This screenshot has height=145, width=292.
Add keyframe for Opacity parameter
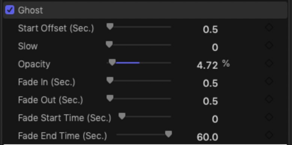[269, 63]
